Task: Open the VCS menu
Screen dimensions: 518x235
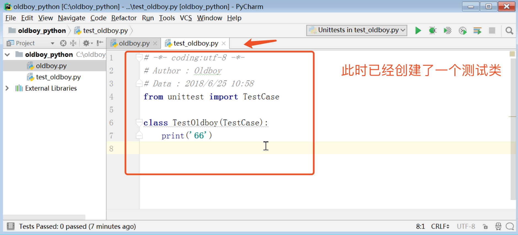Action: coord(186,18)
